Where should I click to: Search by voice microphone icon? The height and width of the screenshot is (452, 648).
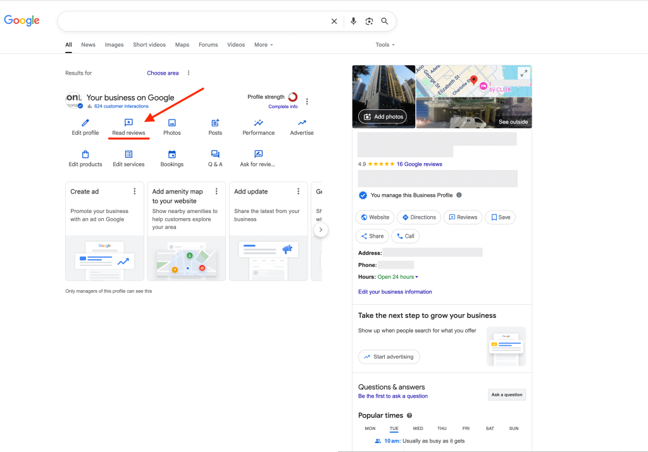pos(354,21)
